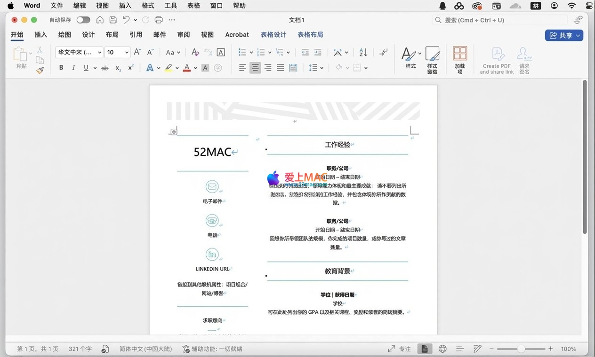Click the Format Painter brush icon
Screen dimensions: 595x357
pos(40,70)
